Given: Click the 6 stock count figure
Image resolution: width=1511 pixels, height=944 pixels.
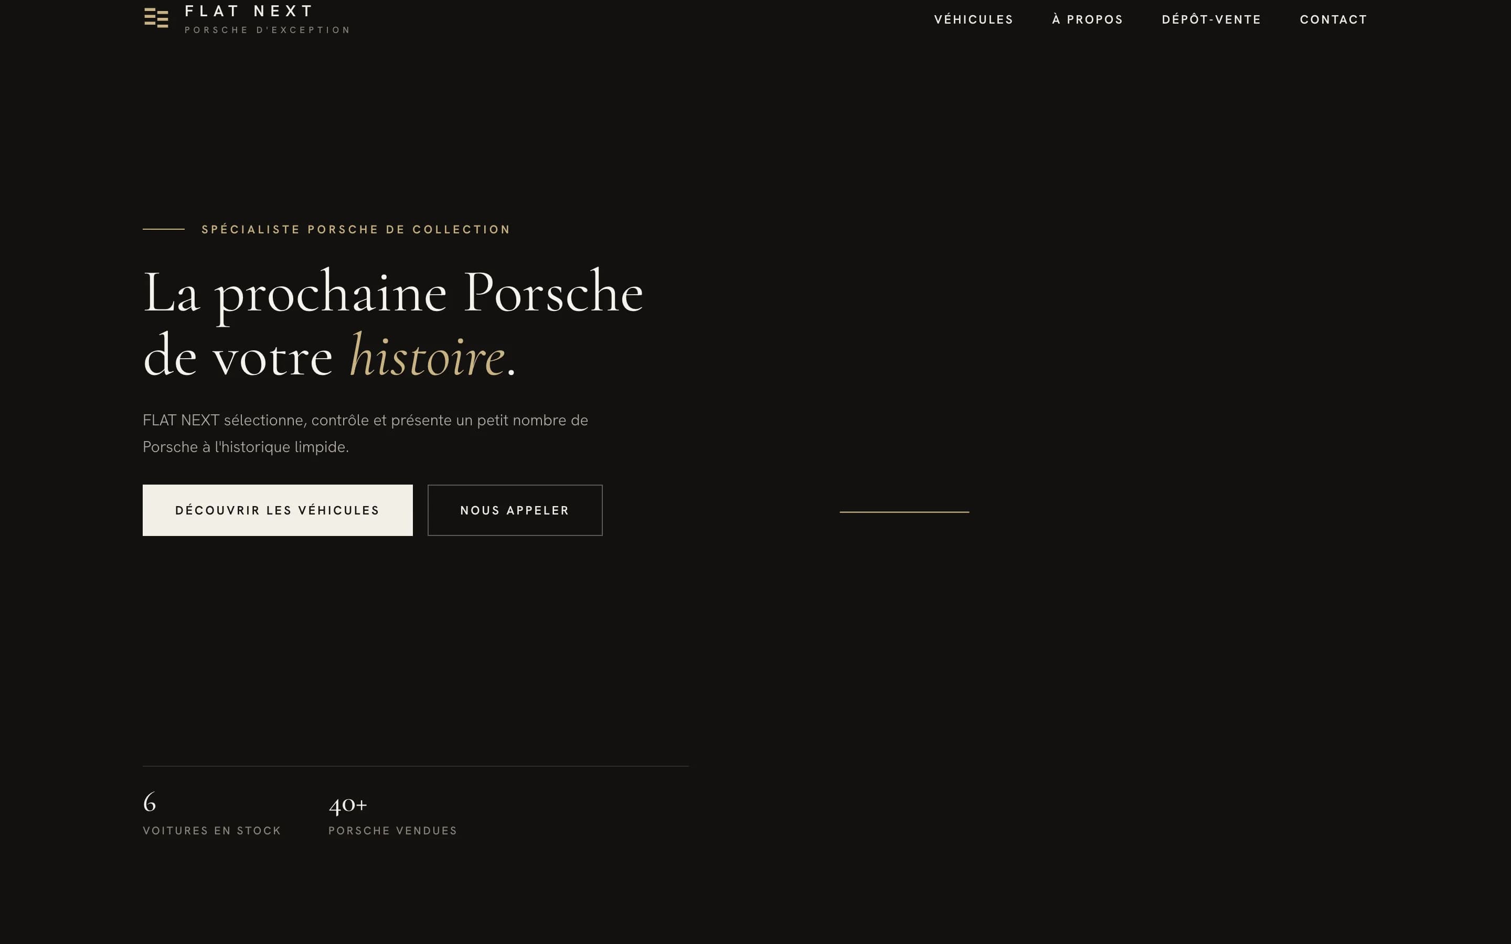Looking at the screenshot, I should pyautogui.click(x=149, y=802).
